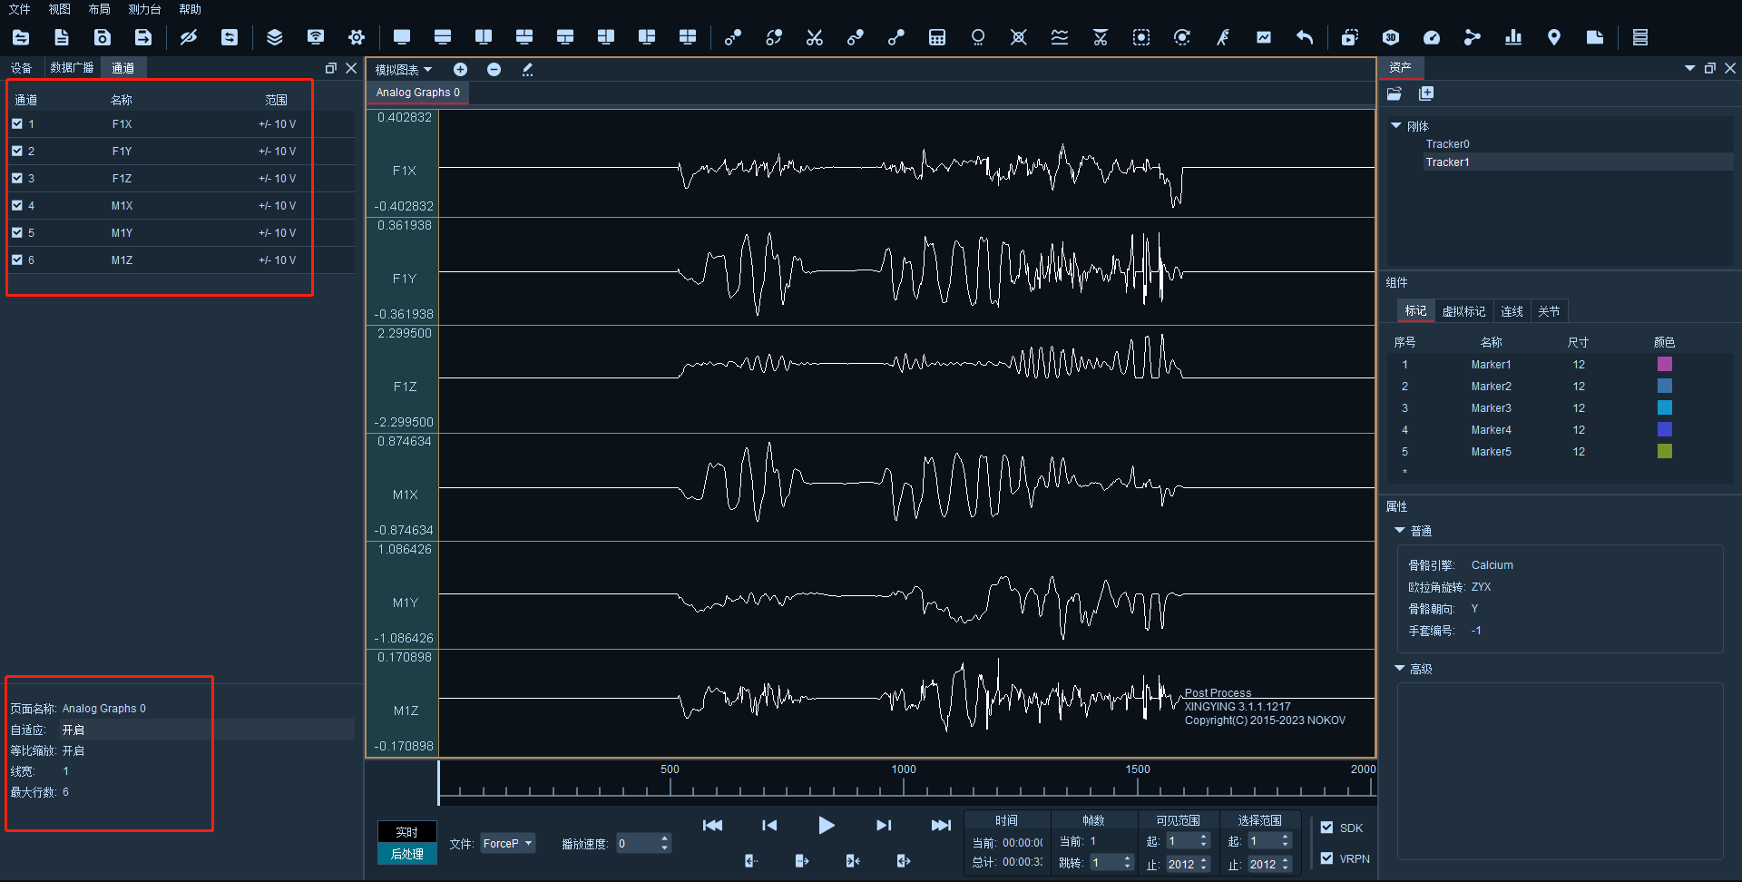Switch to the 虚拟标记 tab

click(1463, 311)
